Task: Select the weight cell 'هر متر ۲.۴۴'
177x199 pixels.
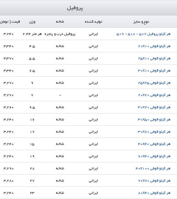Action: point(32,34)
